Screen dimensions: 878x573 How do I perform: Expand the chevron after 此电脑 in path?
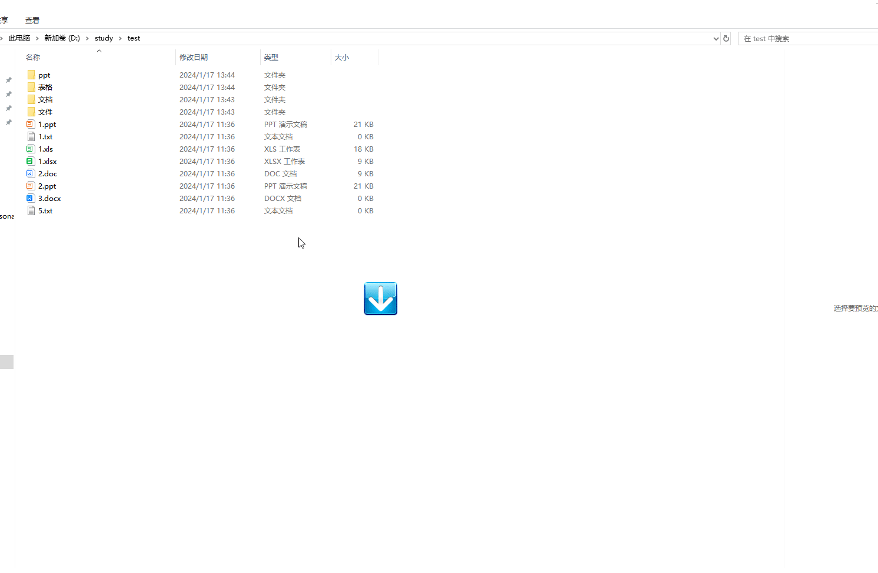point(37,38)
